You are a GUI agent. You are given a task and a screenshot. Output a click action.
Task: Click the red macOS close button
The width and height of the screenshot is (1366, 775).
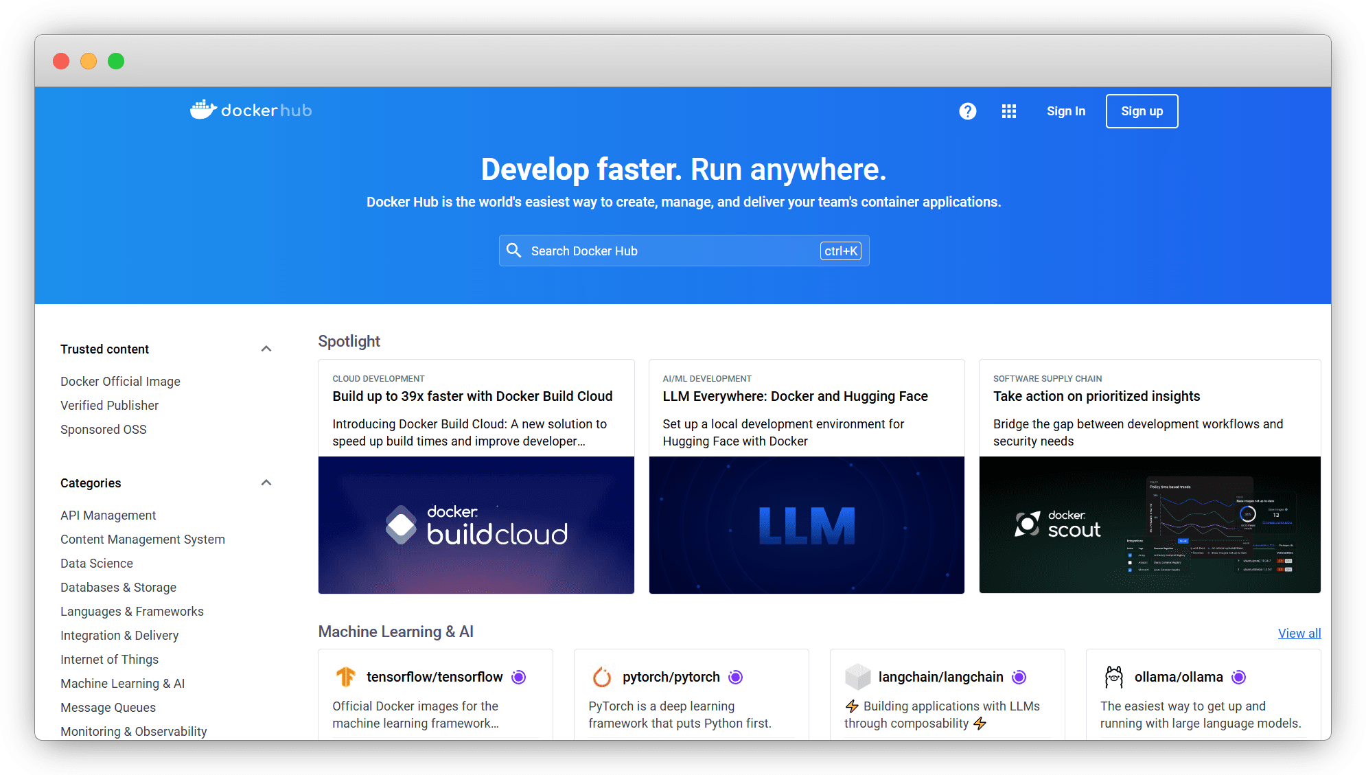[x=61, y=61]
